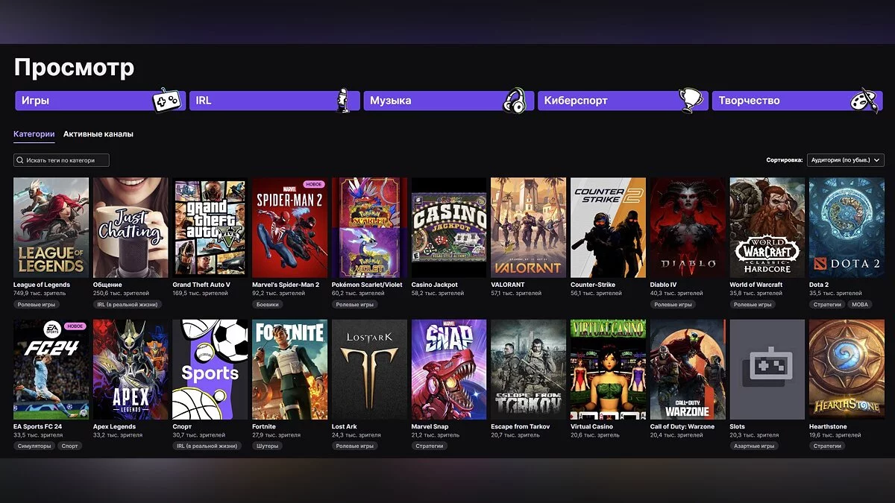Open League of Legends cover art

pos(51,227)
